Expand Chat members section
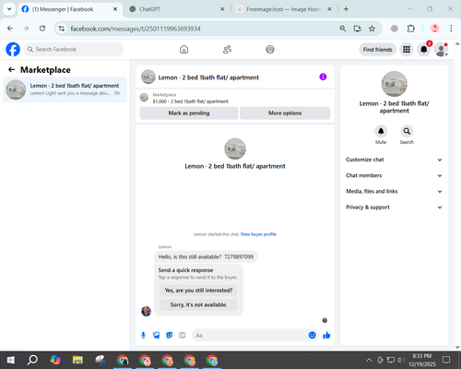 tap(394, 175)
